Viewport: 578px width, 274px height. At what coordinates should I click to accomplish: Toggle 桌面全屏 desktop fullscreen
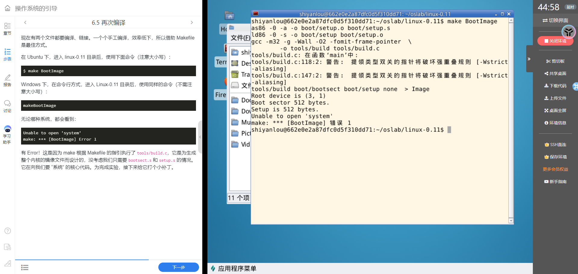pyautogui.click(x=555, y=111)
